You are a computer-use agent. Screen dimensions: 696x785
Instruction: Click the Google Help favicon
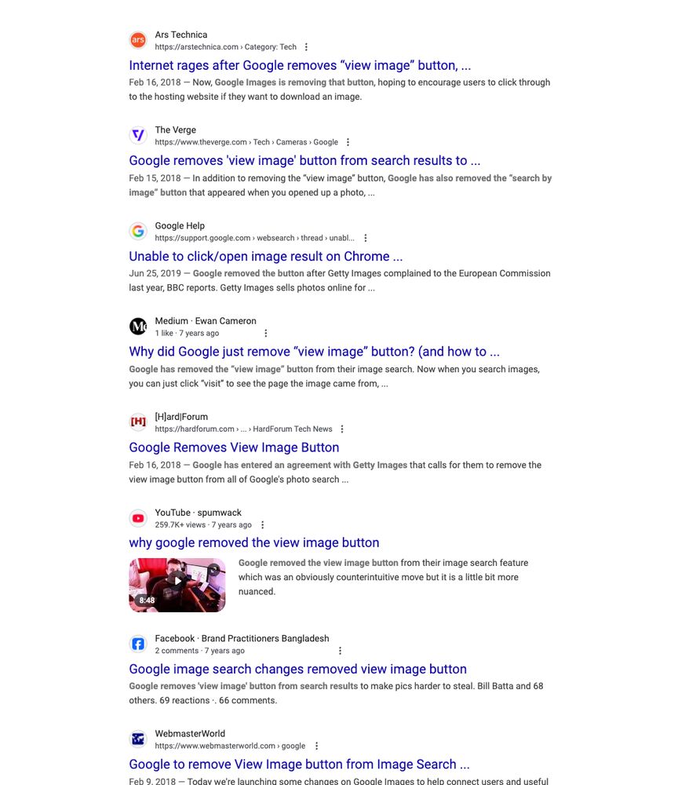138,232
